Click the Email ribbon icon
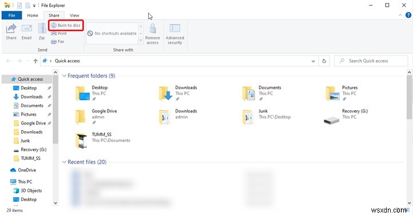 (x=27, y=29)
